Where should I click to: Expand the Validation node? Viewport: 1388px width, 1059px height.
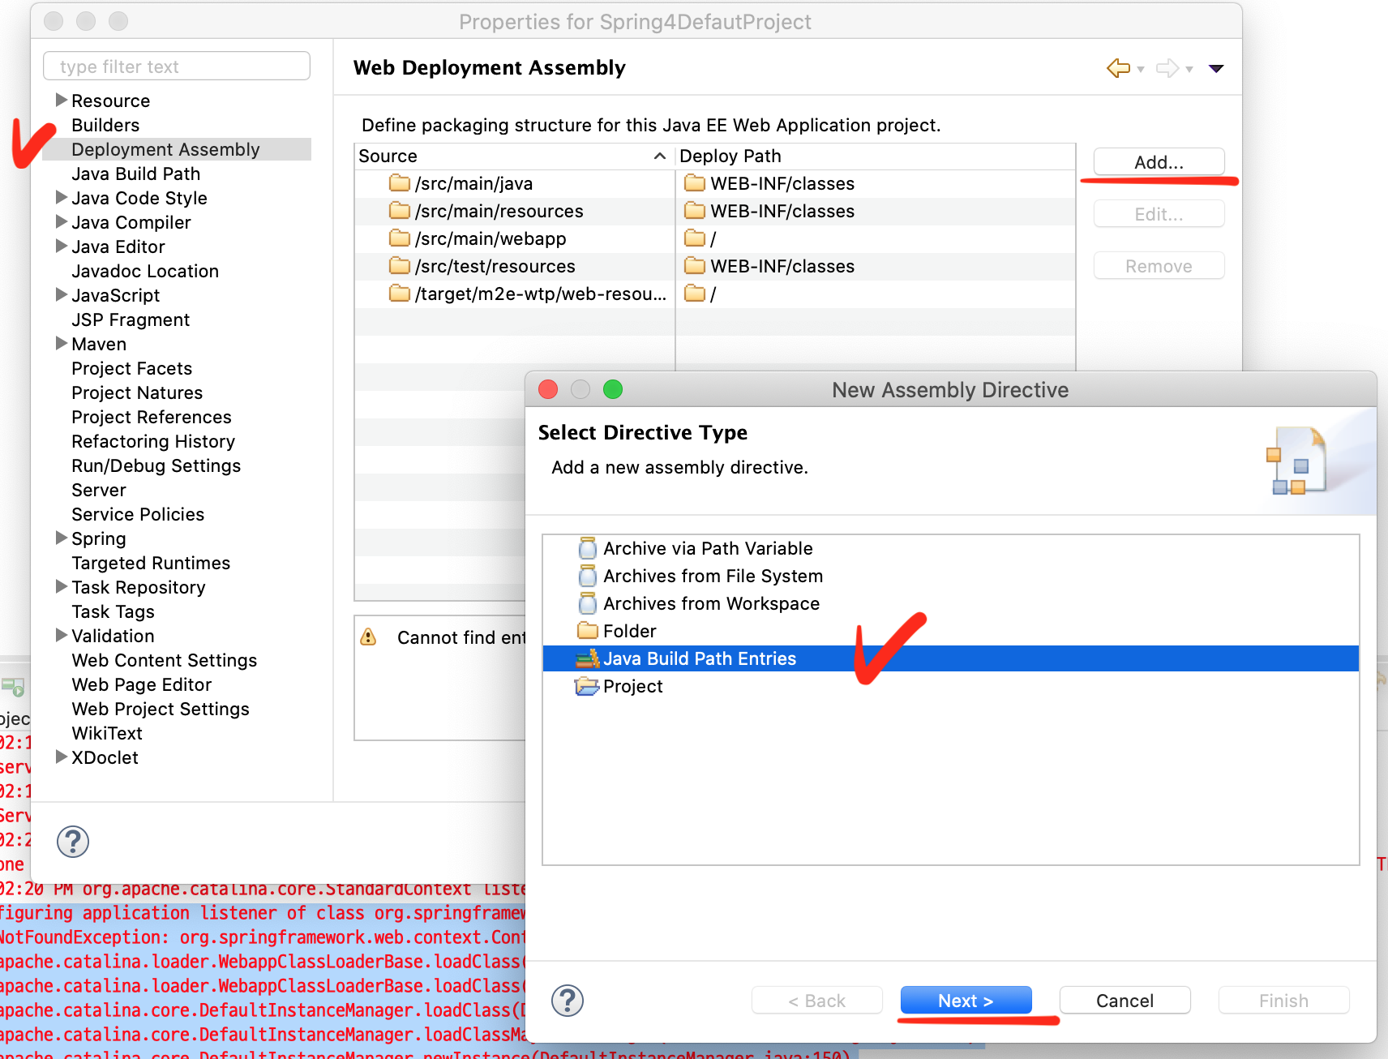pos(61,635)
